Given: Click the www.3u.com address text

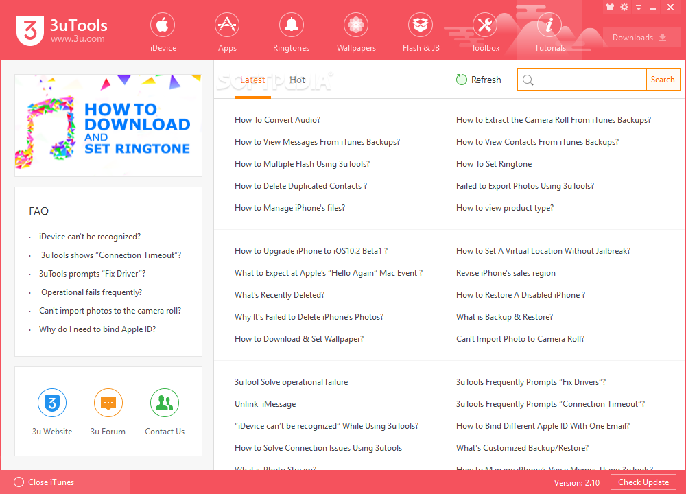Looking at the screenshot, I should click(x=78, y=39).
